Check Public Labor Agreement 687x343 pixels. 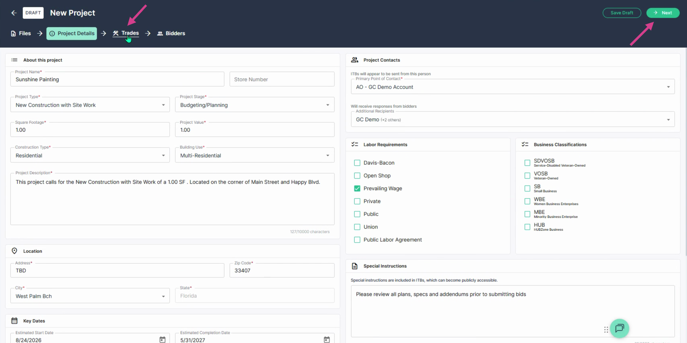tap(357, 240)
